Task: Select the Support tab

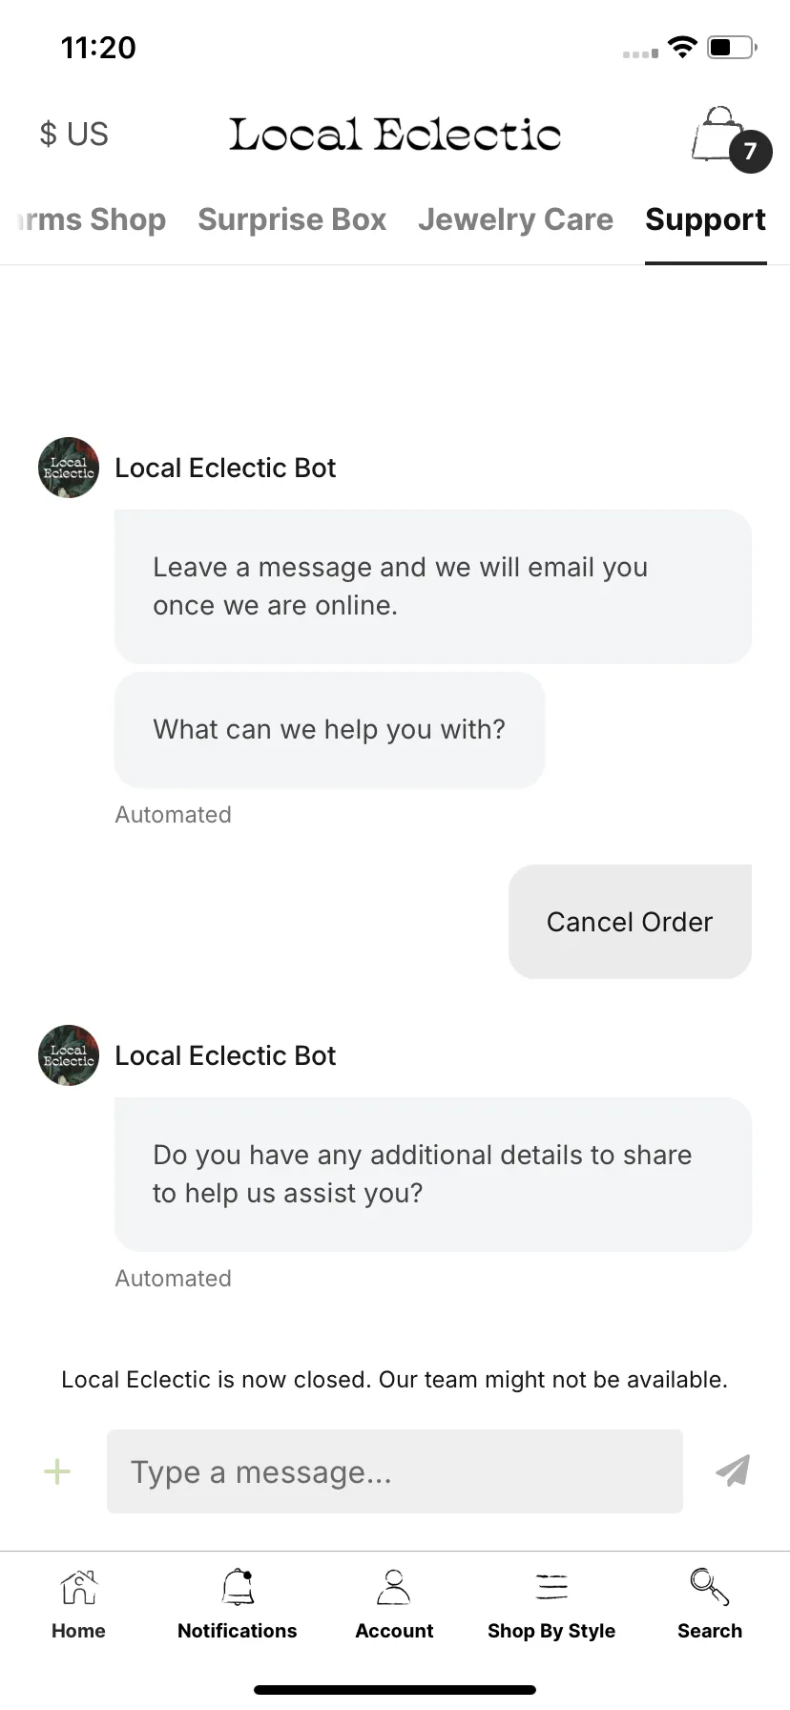Action: click(705, 219)
